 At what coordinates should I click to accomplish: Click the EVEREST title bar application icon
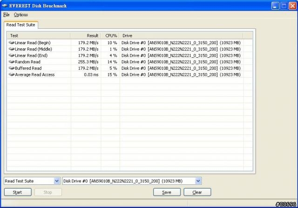[x=5, y=6]
